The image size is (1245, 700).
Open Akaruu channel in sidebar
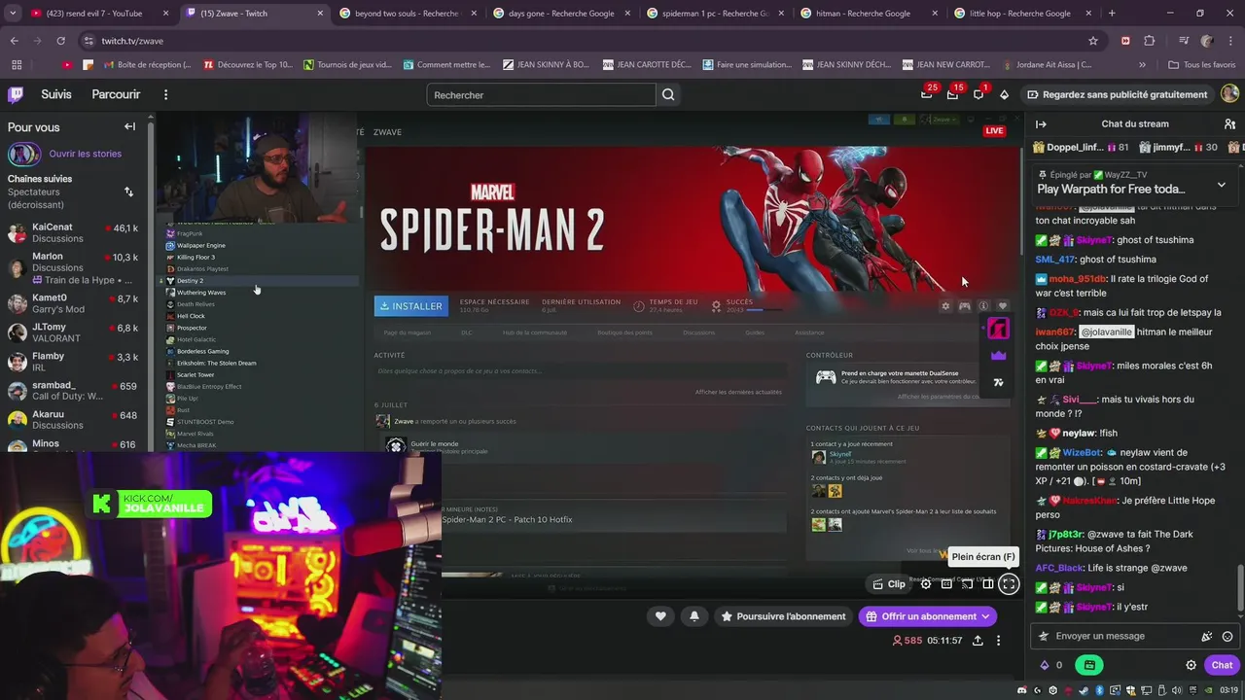tap(73, 420)
